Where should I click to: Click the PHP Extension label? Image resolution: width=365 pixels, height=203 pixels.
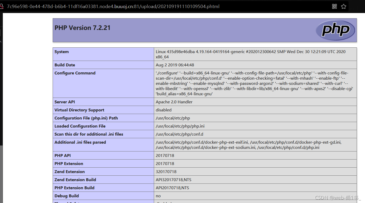(69, 164)
